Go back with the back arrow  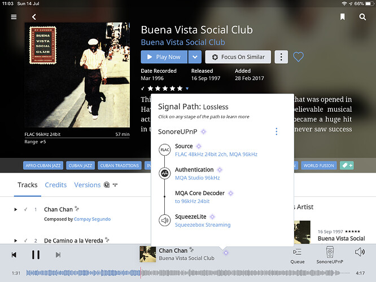[34, 17]
